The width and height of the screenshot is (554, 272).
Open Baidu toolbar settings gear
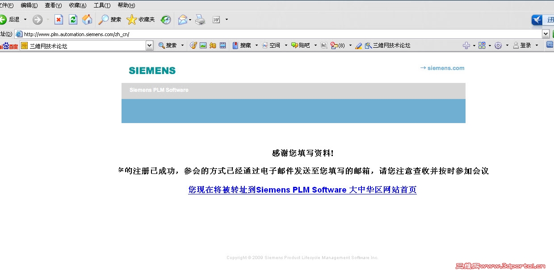498,45
